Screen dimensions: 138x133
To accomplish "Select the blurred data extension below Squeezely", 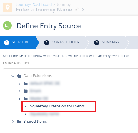I will (44, 114).
